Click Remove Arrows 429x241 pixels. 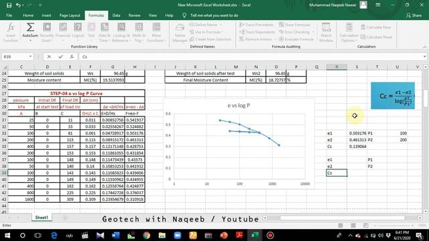(x=255, y=39)
